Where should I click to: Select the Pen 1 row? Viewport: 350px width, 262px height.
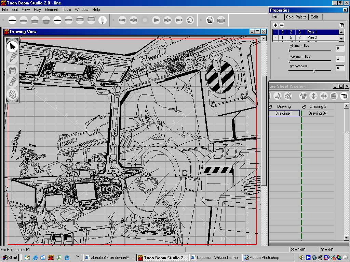pyautogui.click(x=305, y=32)
